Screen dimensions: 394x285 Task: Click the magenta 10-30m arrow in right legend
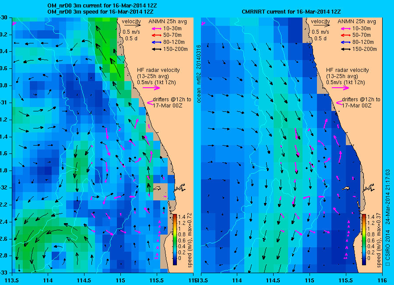(346, 28)
